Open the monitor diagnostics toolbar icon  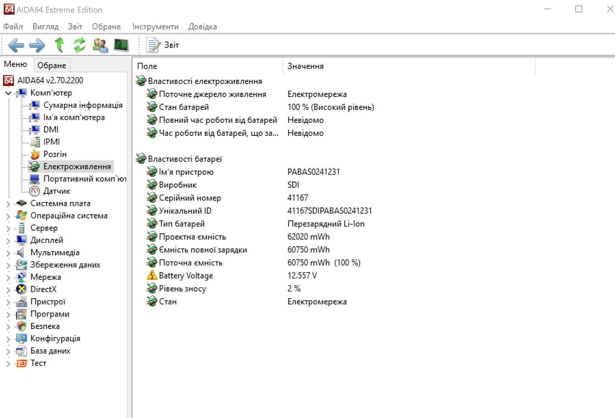[x=121, y=45]
